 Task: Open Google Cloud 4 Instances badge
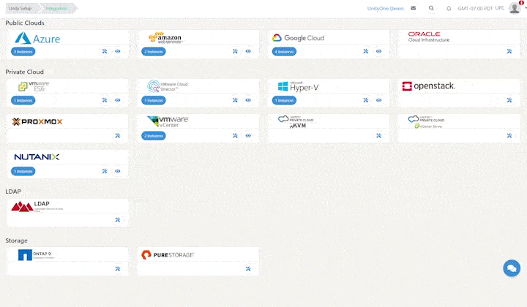click(x=284, y=52)
